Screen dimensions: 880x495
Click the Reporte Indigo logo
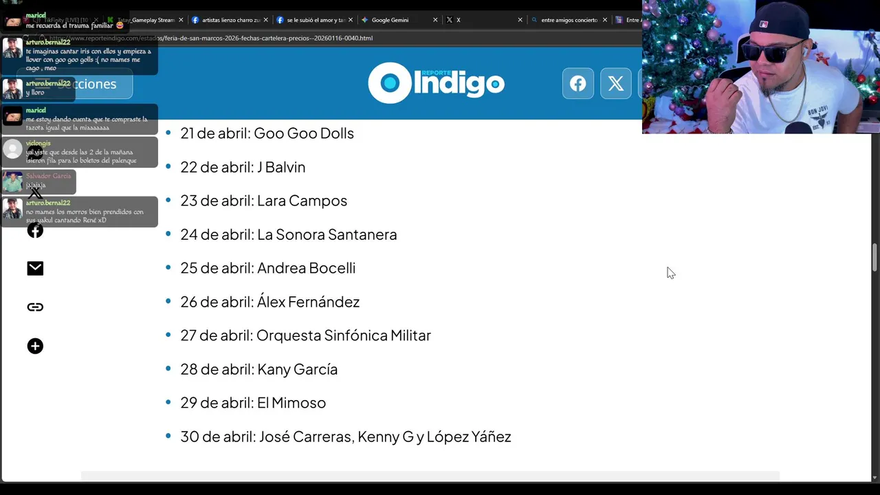click(437, 83)
